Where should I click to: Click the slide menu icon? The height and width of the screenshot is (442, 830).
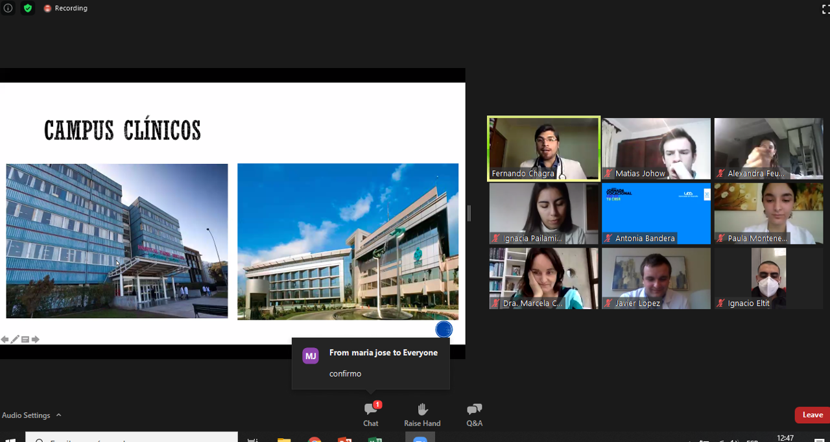[25, 340]
